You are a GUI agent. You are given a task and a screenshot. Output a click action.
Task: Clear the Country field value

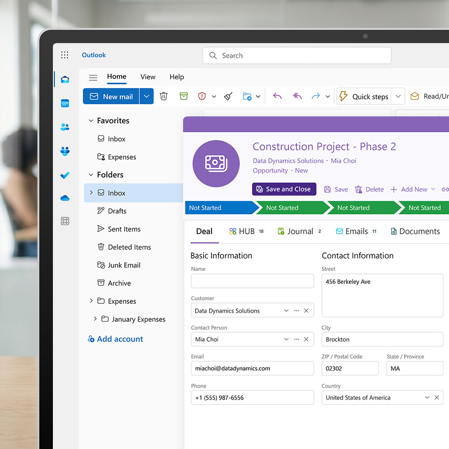click(437, 397)
